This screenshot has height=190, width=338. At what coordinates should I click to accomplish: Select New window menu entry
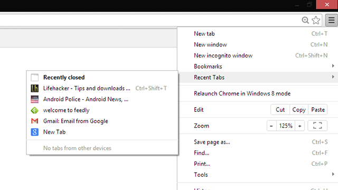pos(258,44)
